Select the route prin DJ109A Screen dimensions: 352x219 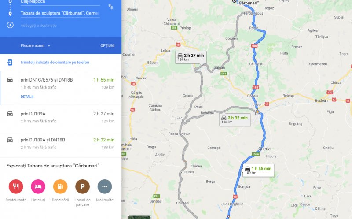click(x=61, y=118)
